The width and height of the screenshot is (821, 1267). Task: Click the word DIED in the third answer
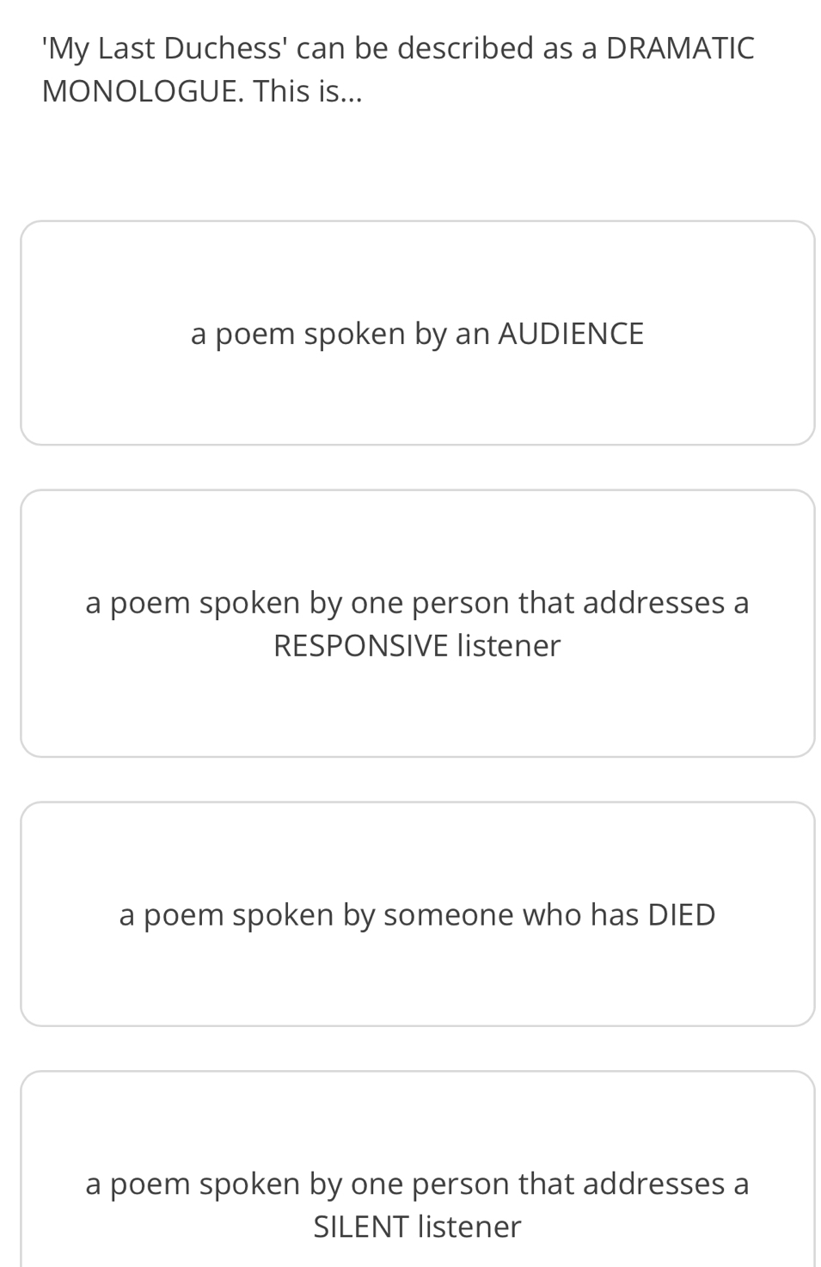coord(681,915)
